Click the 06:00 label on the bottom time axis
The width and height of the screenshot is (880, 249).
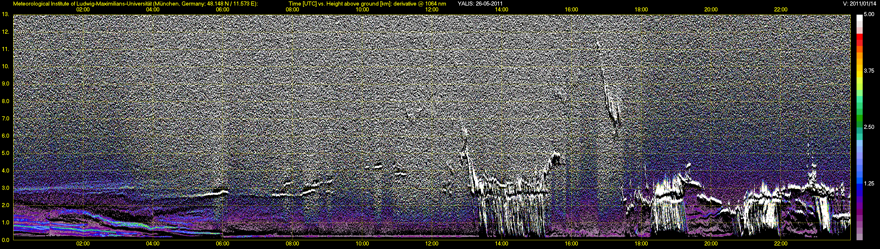[223, 244]
